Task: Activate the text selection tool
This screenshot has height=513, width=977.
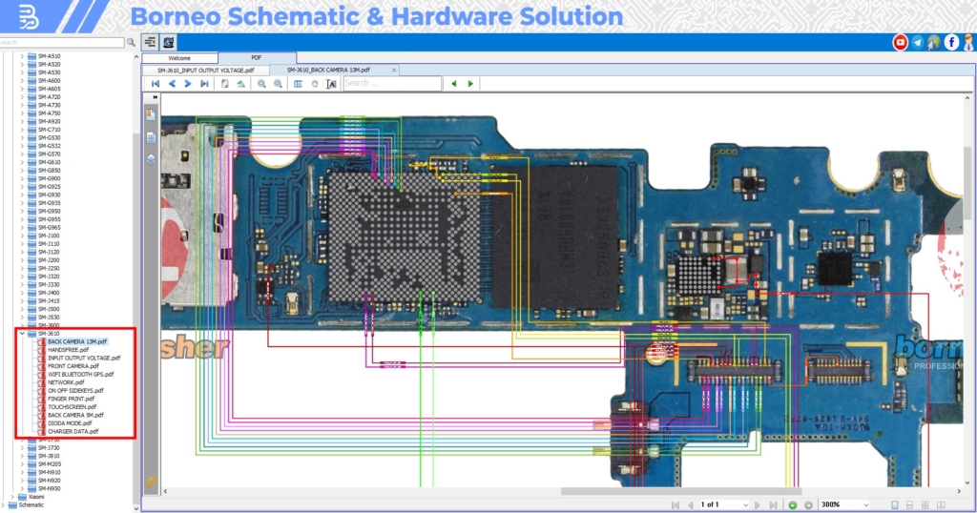Action: (x=331, y=83)
